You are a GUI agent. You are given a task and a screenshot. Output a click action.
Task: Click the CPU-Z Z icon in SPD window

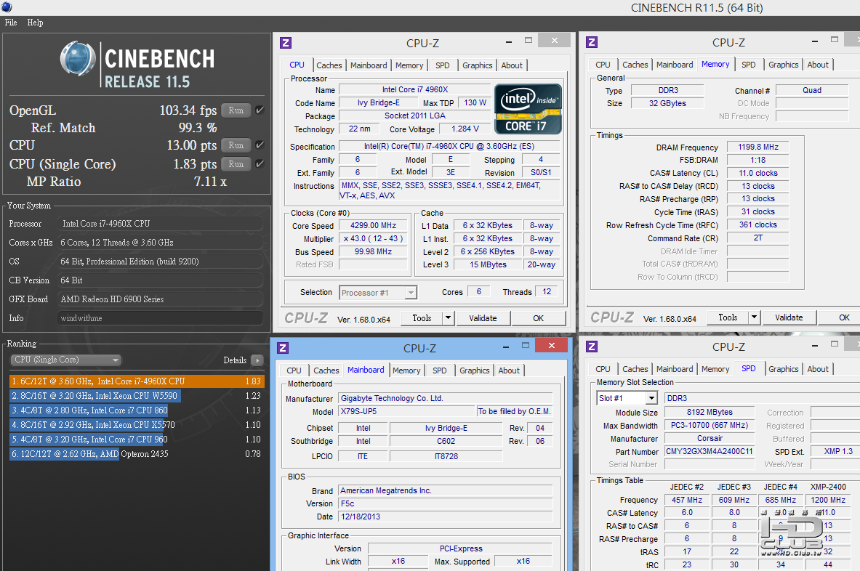(x=591, y=347)
